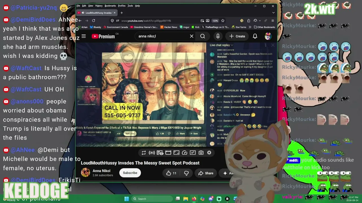
Task: Open the History menu
Action: click(x=99, y=6)
